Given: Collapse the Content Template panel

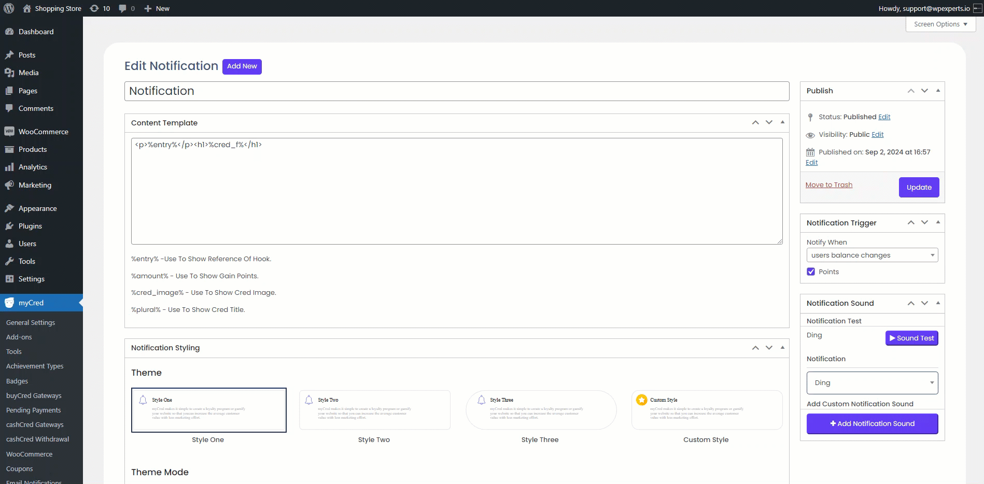Looking at the screenshot, I should 782,123.
